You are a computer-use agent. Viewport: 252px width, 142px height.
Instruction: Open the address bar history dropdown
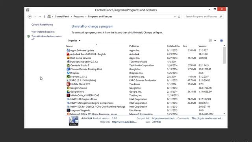(175, 17)
